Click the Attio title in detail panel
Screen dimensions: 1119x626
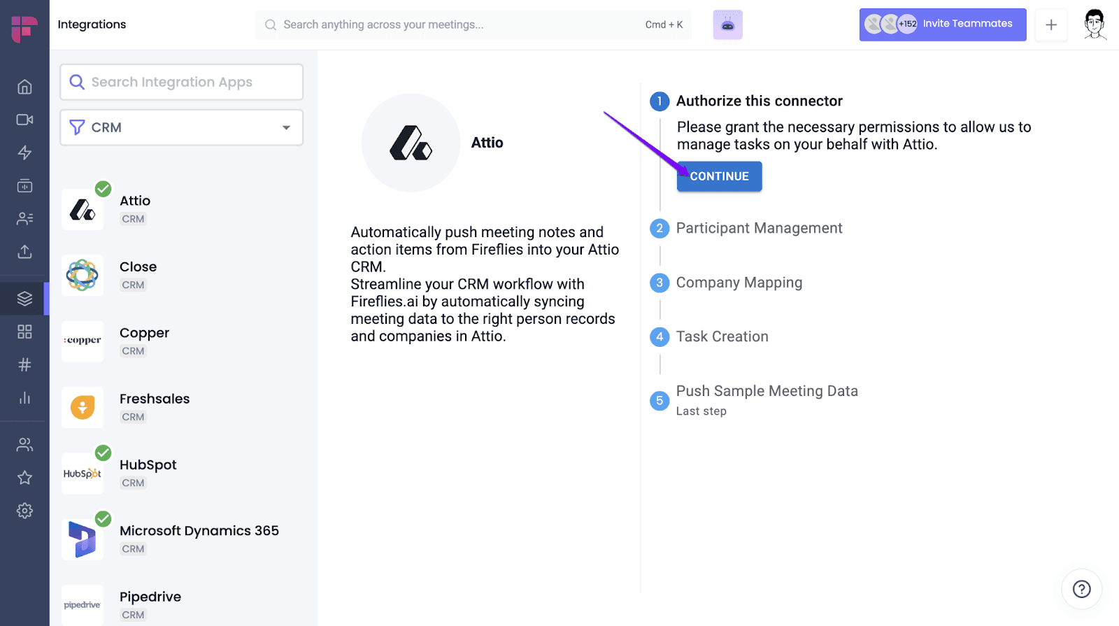pyautogui.click(x=487, y=143)
